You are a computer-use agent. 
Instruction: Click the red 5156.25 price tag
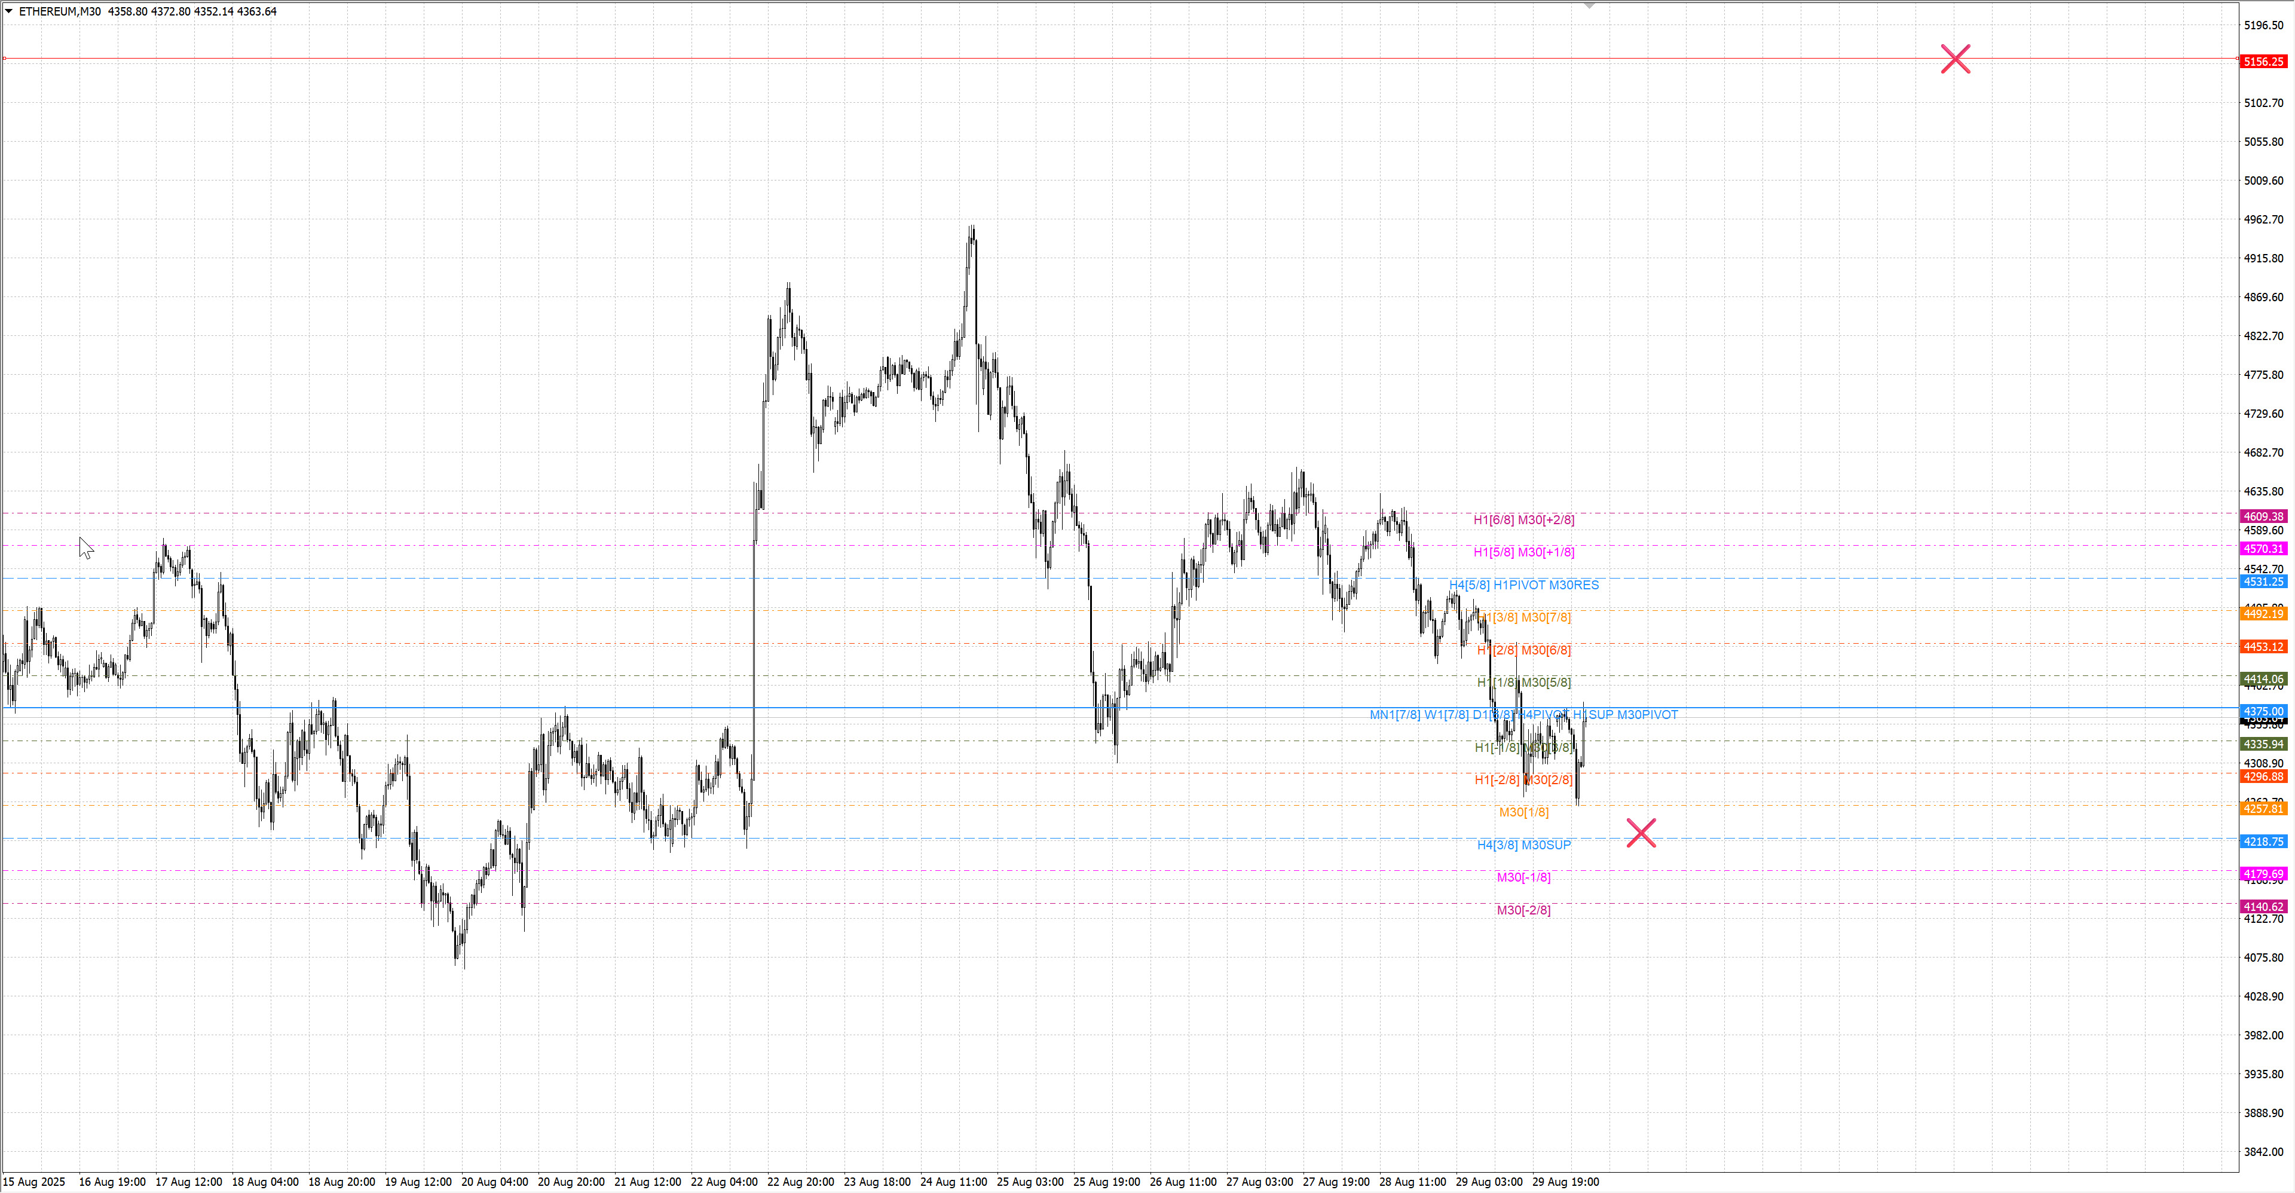pos(2263,62)
